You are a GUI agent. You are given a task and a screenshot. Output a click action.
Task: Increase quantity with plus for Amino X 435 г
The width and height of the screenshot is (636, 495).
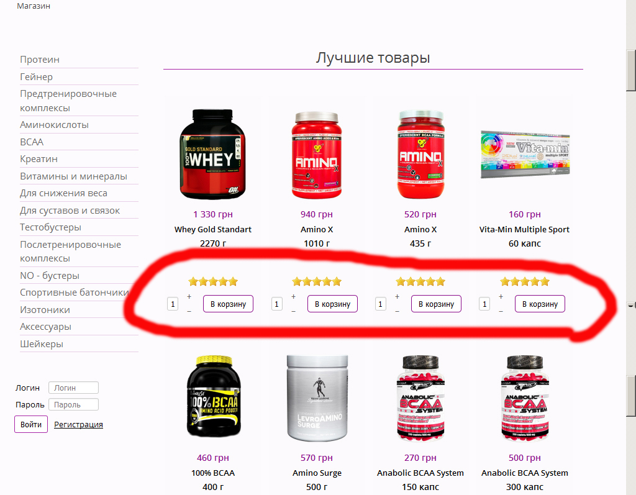click(x=397, y=297)
